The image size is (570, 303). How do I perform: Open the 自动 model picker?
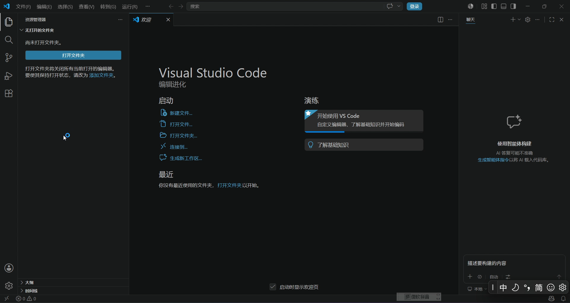tap(494, 277)
